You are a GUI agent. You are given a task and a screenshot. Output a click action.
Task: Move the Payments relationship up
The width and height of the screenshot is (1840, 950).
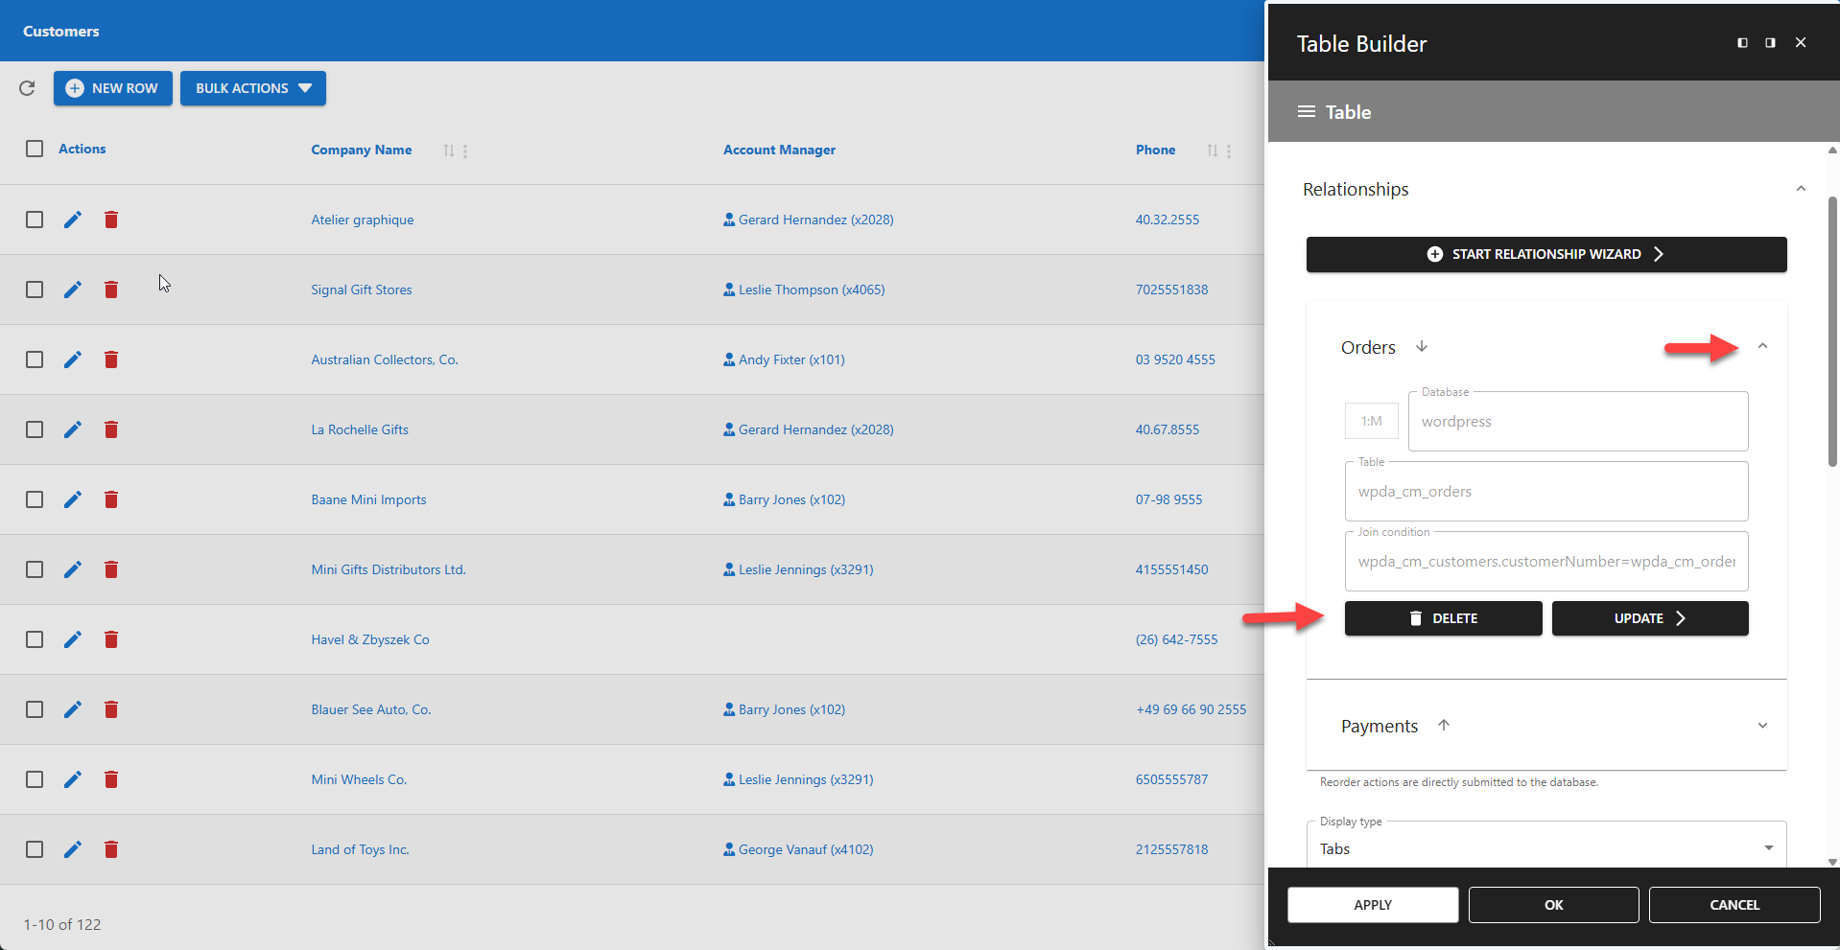(1445, 726)
